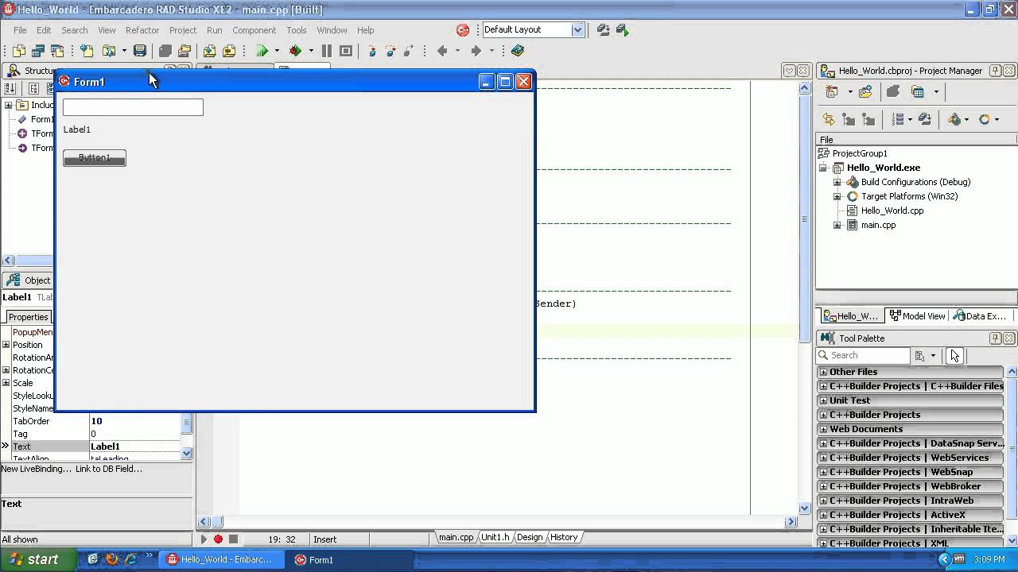Image resolution: width=1018 pixels, height=572 pixels.
Task: Click the Internet Explorer icon in the taskbar
Action: pos(130,559)
